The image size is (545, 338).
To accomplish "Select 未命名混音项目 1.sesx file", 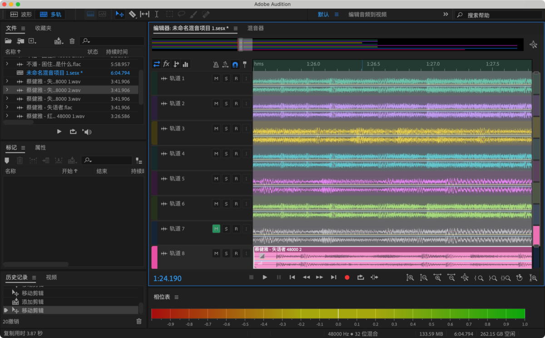I will (x=54, y=73).
